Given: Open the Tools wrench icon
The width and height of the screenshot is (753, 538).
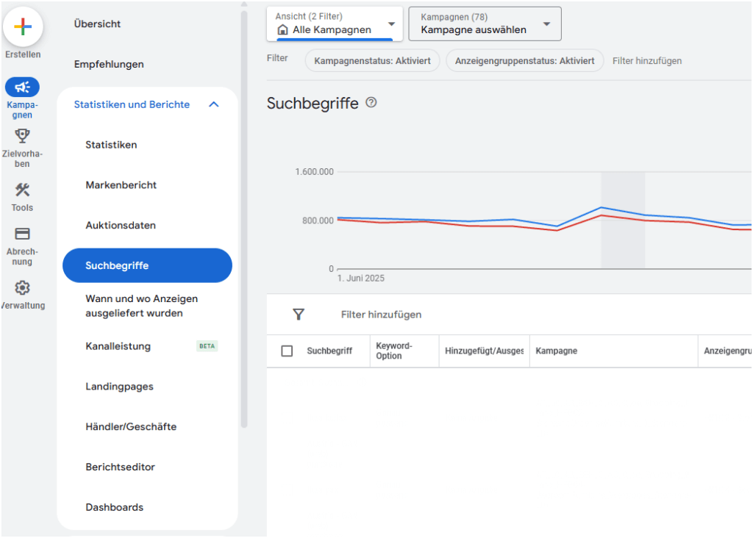Looking at the screenshot, I should point(22,190).
